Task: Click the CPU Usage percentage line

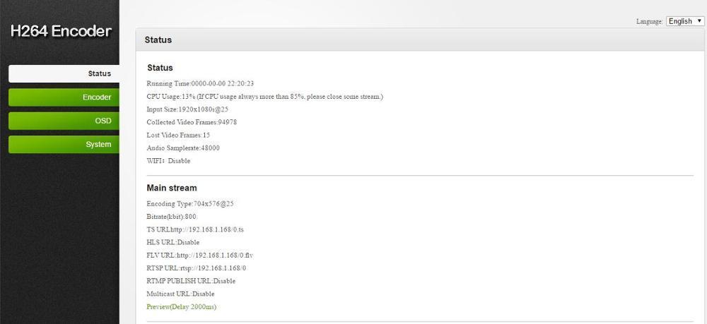Action: [x=264, y=96]
